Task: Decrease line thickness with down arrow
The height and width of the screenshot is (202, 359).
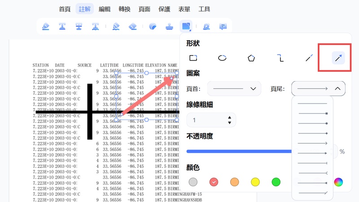Action: tap(229, 123)
